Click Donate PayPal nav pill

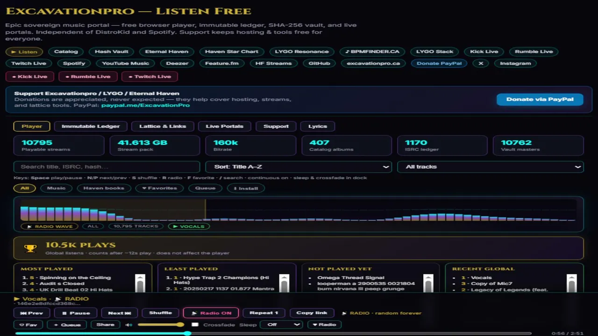439,63
